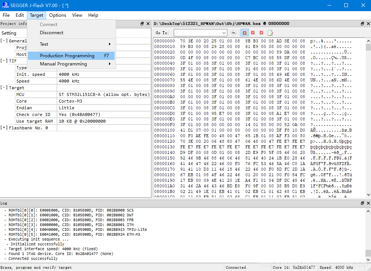Maximize the J-Flash window
Image resolution: width=371 pixels, height=271 pixels.
[346, 5]
